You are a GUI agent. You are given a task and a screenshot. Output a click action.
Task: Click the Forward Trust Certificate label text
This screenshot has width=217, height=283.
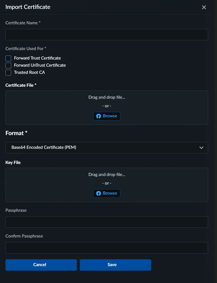coord(37,58)
